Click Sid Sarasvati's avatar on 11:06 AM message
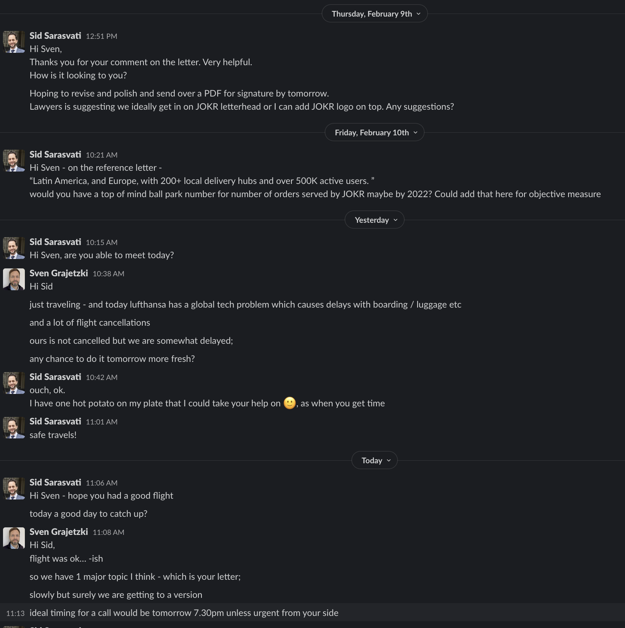This screenshot has width=625, height=628. click(14, 489)
